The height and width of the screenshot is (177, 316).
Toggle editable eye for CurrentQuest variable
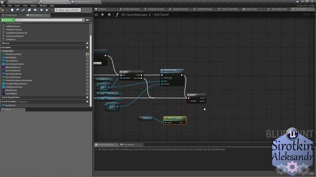tap(87, 61)
